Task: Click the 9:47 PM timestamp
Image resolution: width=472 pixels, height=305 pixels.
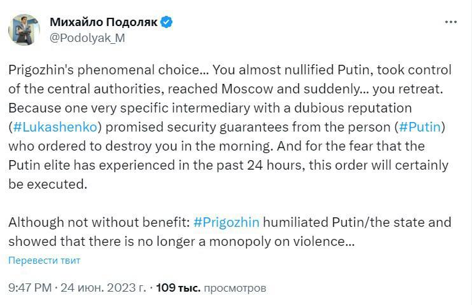Action: pyautogui.click(x=29, y=288)
